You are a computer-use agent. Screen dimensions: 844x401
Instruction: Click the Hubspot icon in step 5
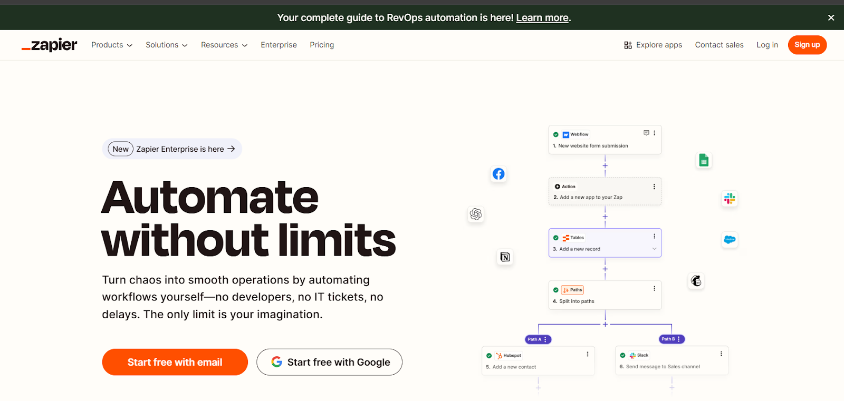[499, 356]
